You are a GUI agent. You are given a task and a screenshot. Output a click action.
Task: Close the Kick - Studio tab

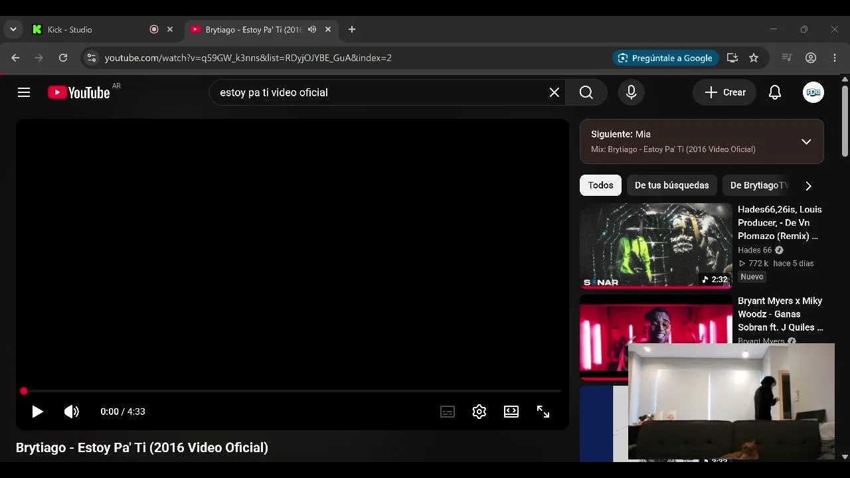(x=170, y=29)
